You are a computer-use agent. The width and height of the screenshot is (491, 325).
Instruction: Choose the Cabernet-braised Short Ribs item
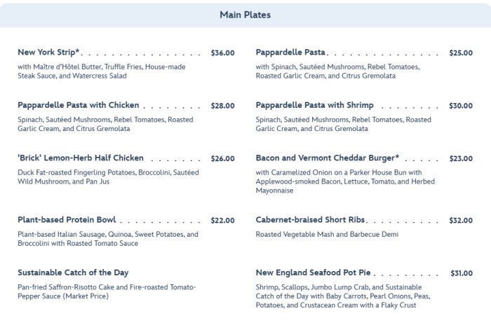(x=311, y=220)
